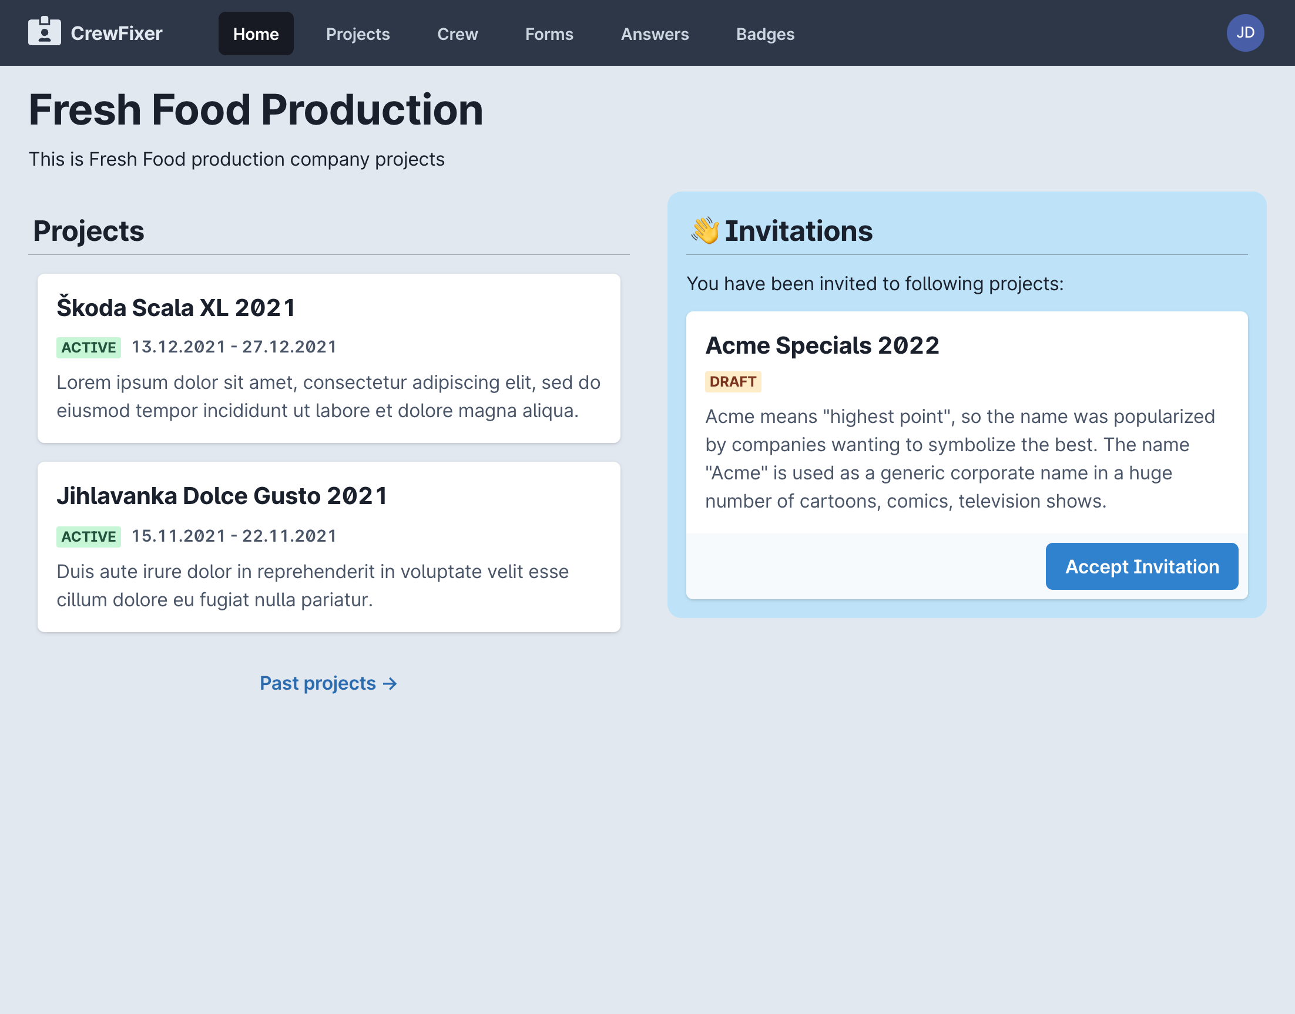Follow the Past projects link
This screenshot has height=1014, width=1295.
(x=328, y=683)
